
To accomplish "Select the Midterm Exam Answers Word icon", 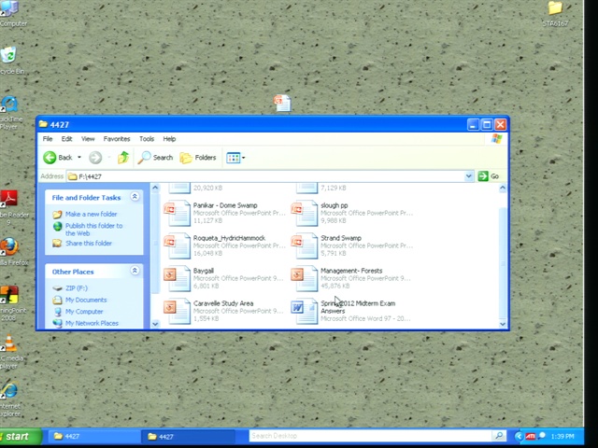I will pos(305,311).
